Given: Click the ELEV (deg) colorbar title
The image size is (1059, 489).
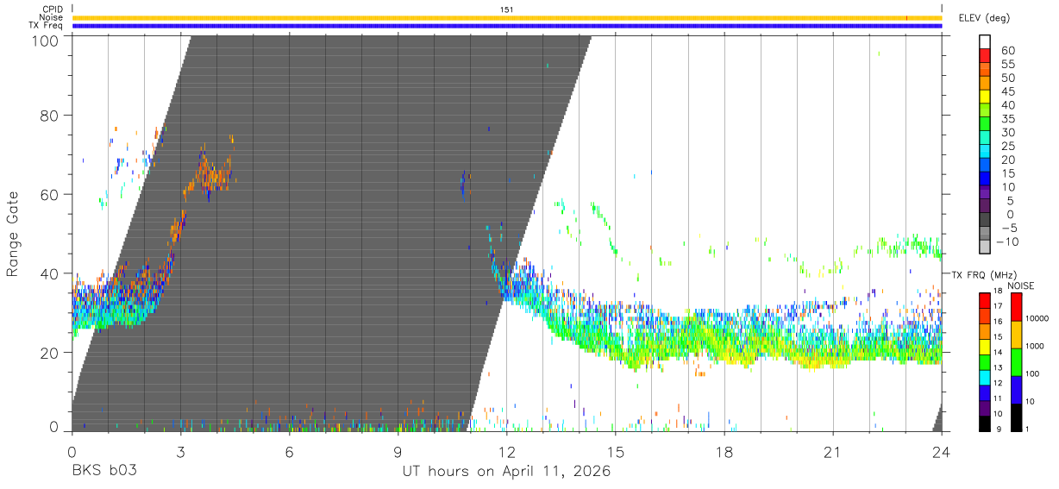Looking at the screenshot, I should (985, 18).
